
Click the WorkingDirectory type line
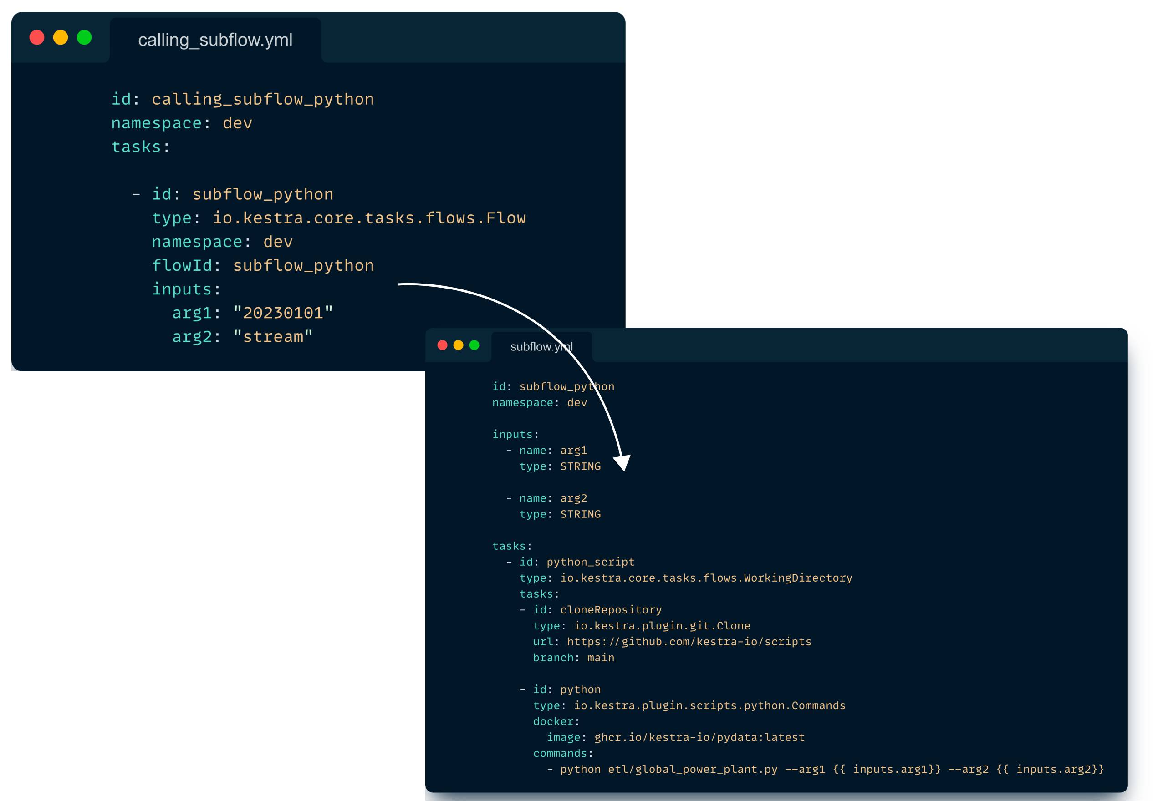pyautogui.click(x=686, y=578)
